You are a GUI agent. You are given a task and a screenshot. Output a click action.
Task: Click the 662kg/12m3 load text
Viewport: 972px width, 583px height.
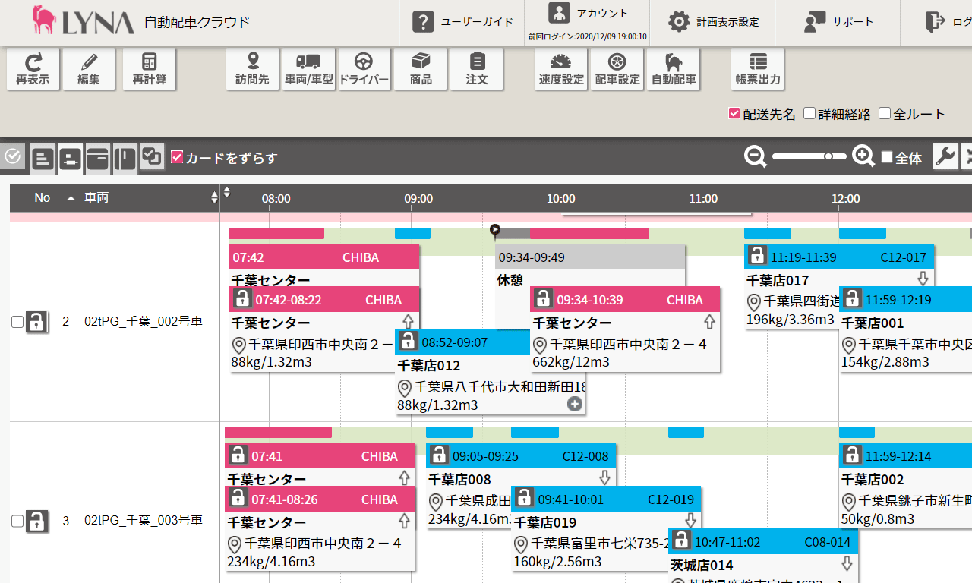click(x=571, y=362)
